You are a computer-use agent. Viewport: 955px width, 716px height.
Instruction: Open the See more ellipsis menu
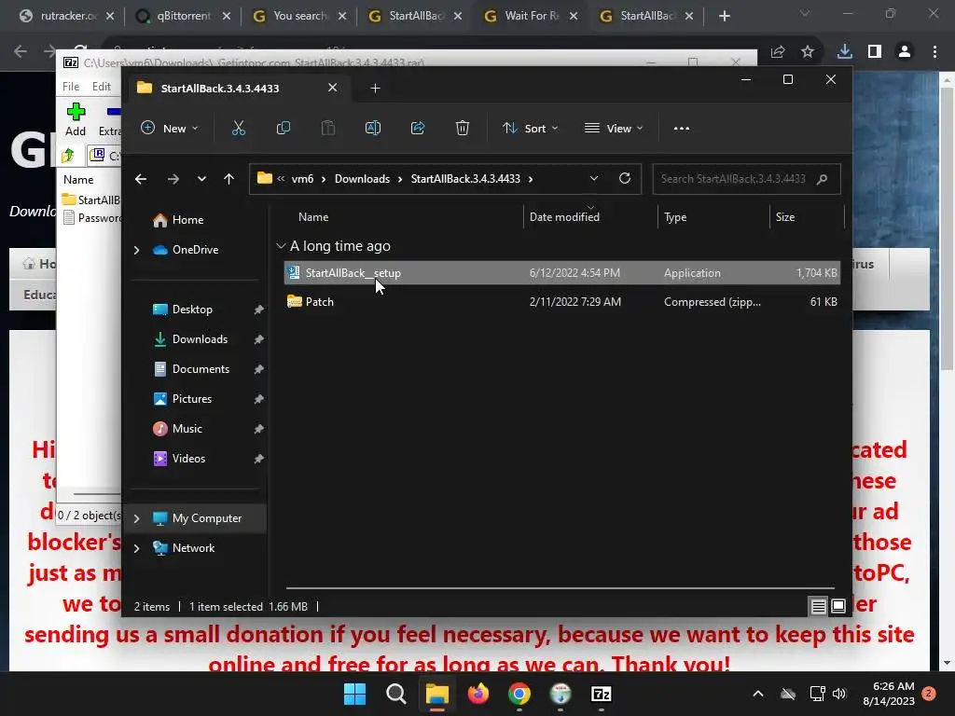coord(682,129)
